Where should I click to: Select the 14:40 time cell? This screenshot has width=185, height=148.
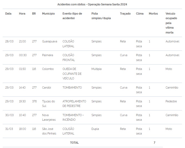pos(22,88)
